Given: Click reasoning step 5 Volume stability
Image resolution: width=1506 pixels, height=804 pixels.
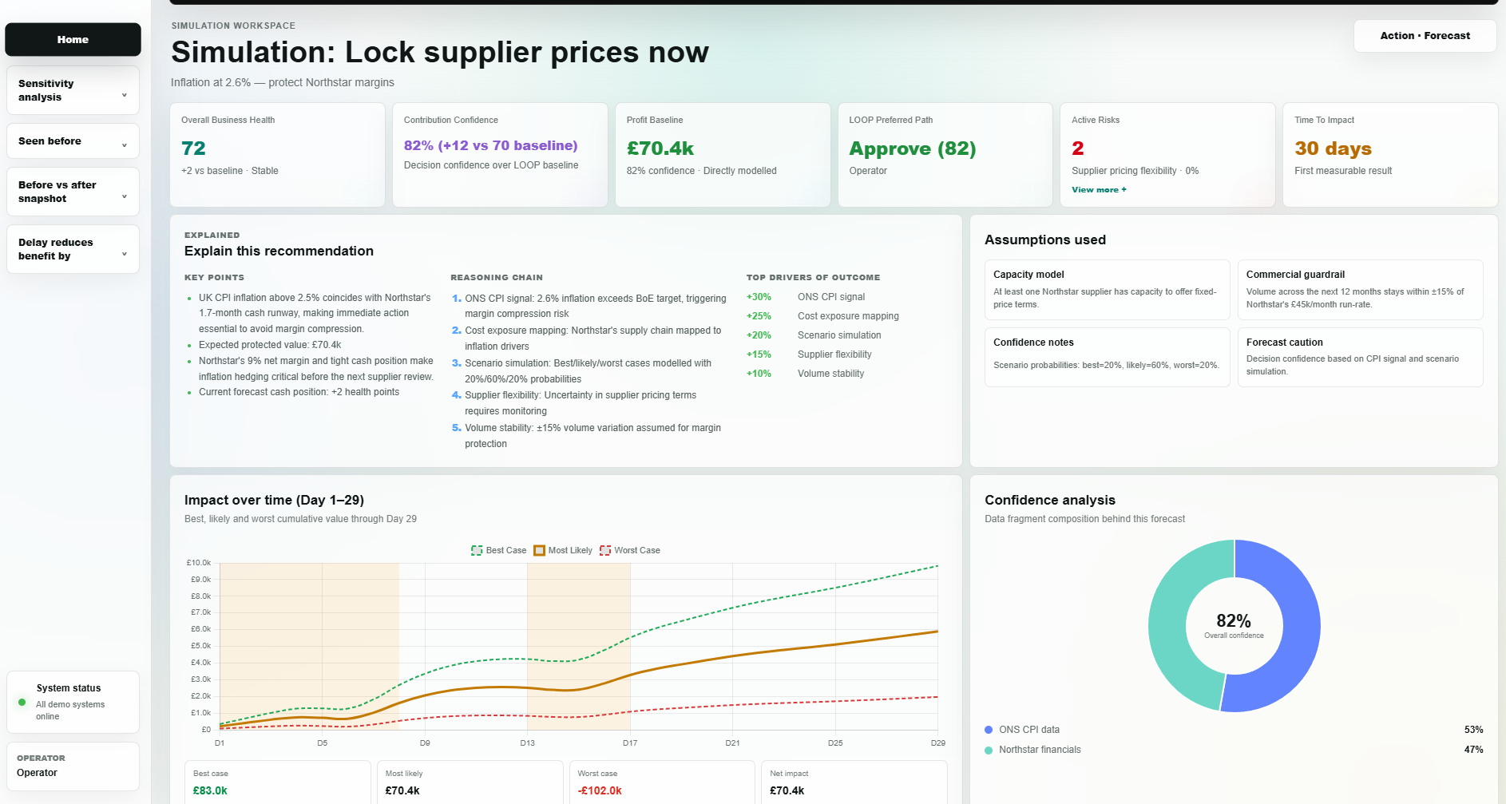Looking at the screenshot, I should [x=589, y=436].
